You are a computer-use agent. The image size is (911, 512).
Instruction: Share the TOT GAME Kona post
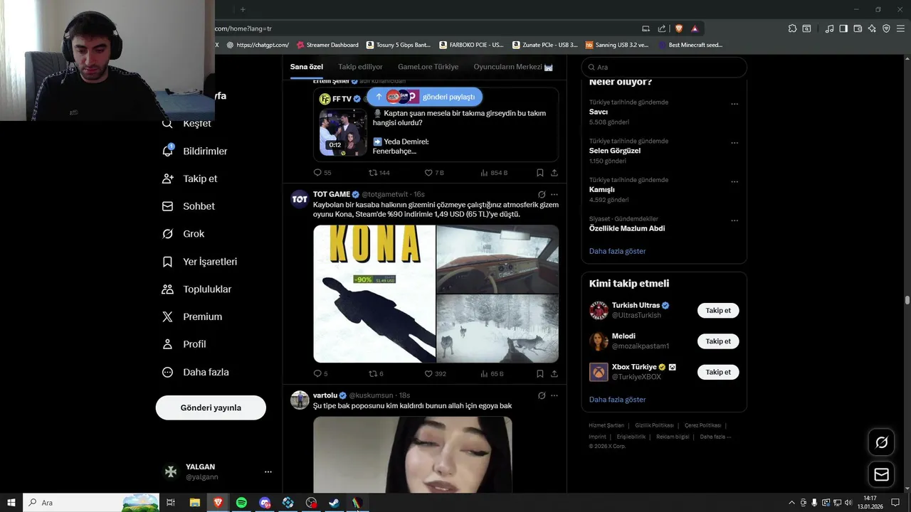pos(554,373)
